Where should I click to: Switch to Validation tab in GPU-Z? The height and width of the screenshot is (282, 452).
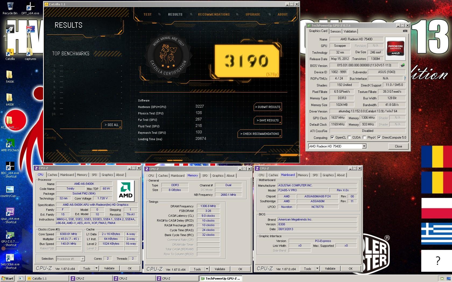coord(350,31)
